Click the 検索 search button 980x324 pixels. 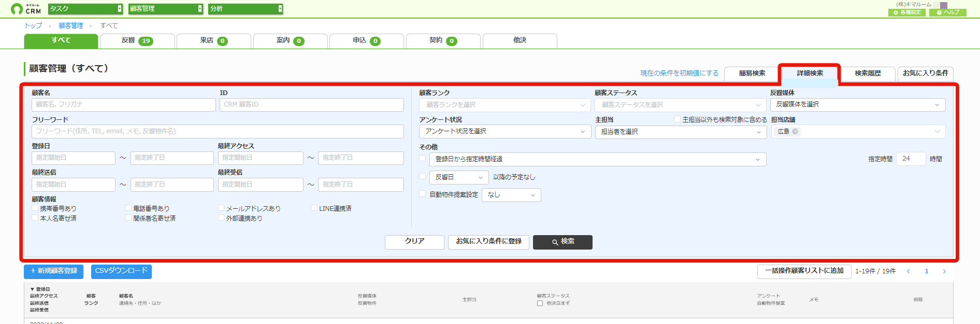(563, 242)
